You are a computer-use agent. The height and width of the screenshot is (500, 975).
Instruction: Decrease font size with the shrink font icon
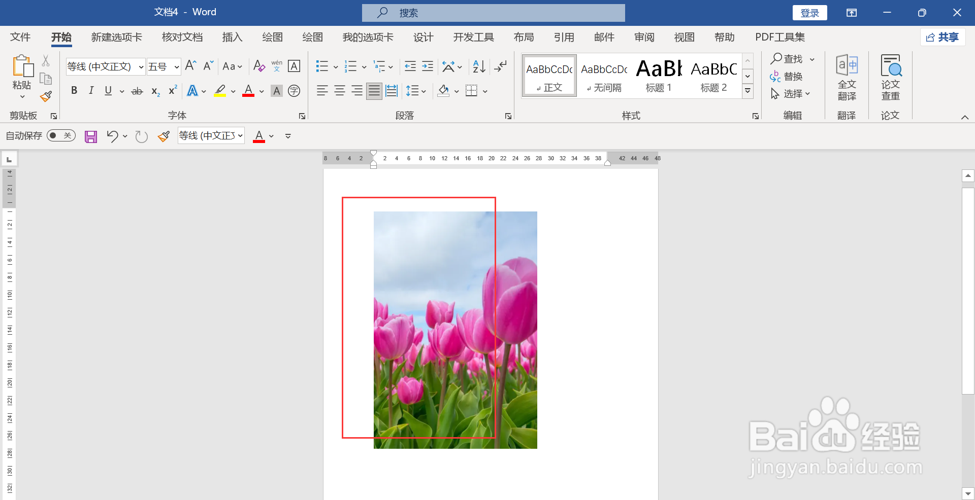pos(208,66)
